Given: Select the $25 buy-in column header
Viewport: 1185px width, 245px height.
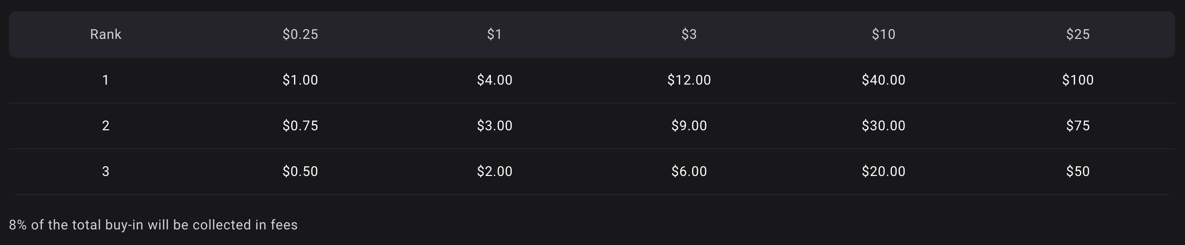Looking at the screenshot, I should [1078, 35].
